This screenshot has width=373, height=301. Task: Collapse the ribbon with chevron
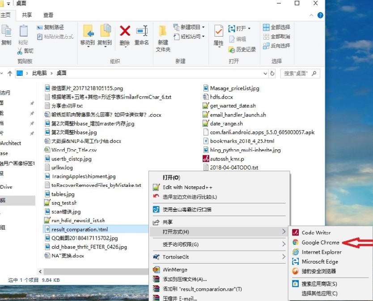pos(311,16)
